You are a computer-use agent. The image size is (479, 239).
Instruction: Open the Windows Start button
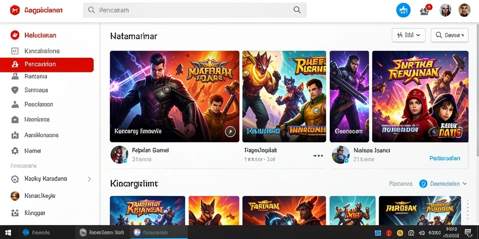pyautogui.click(x=8, y=232)
